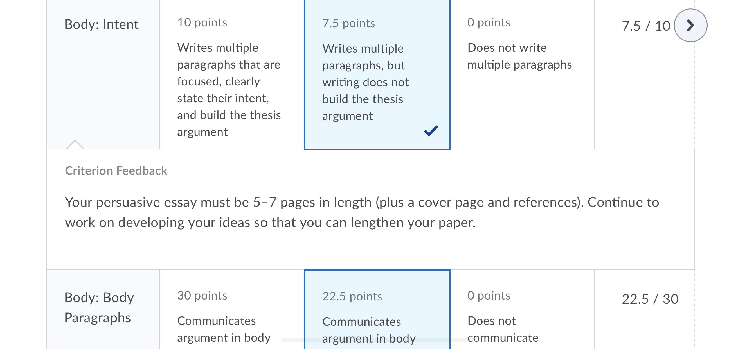Click 'Does not write multiple paragraphs' description
Viewport: 756px width, 349px height.
pyautogui.click(x=519, y=56)
